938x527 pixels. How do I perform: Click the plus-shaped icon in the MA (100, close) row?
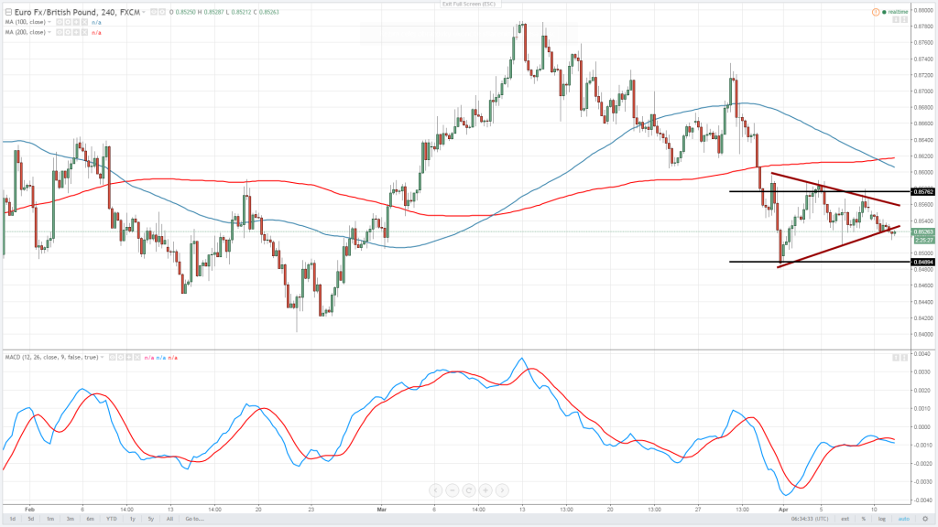[76, 22]
